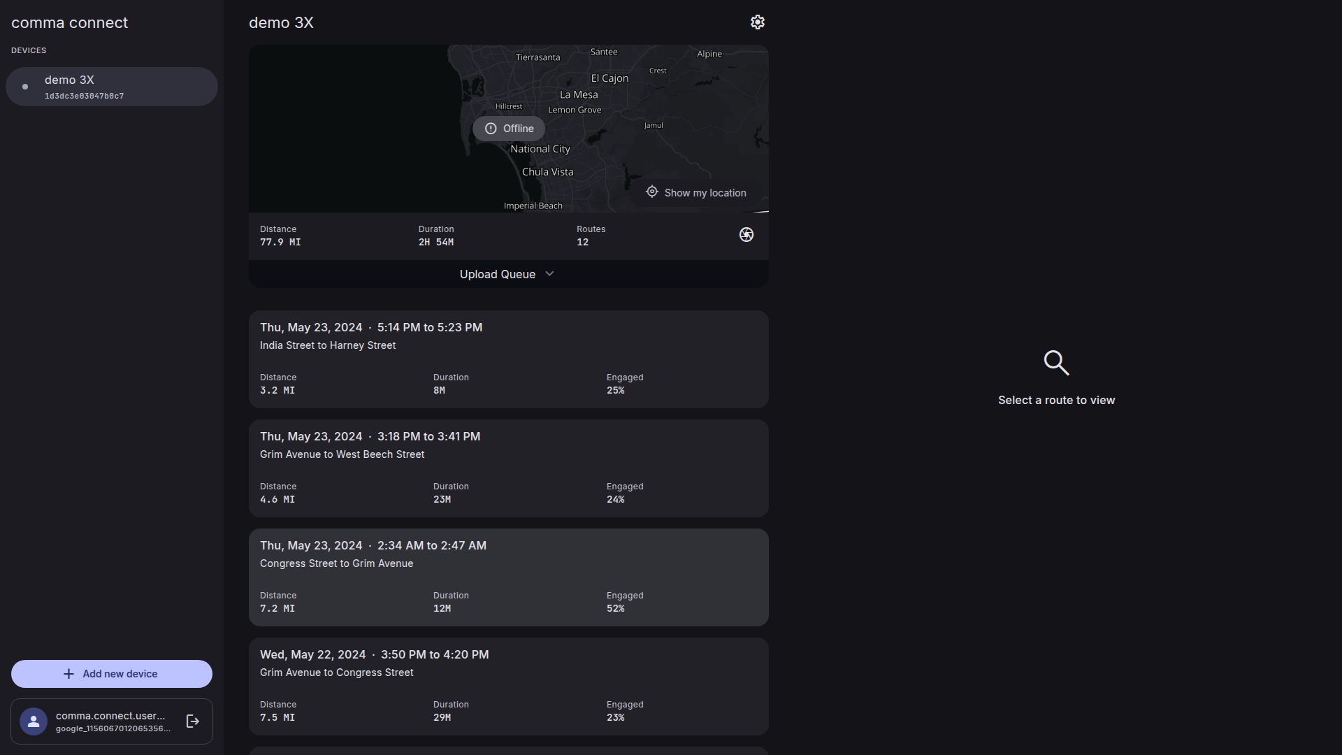
Task: Open India Street to Harney Street route
Action: pyautogui.click(x=509, y=359)
